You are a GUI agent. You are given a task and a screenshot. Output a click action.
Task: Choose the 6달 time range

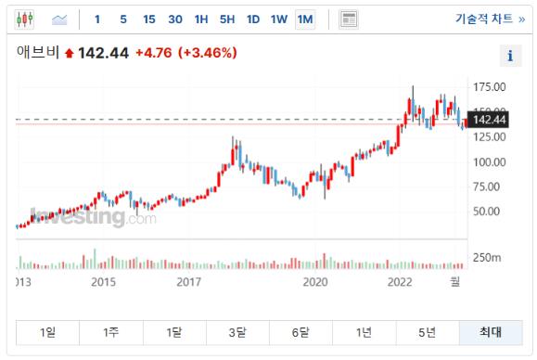pyautogui.click(x=300, y=332)
